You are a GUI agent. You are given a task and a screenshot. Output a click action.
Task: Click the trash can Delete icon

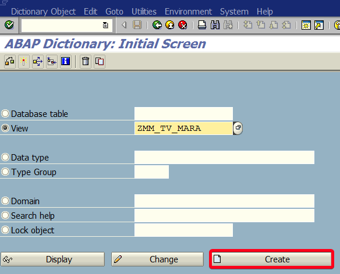(86, 62)
